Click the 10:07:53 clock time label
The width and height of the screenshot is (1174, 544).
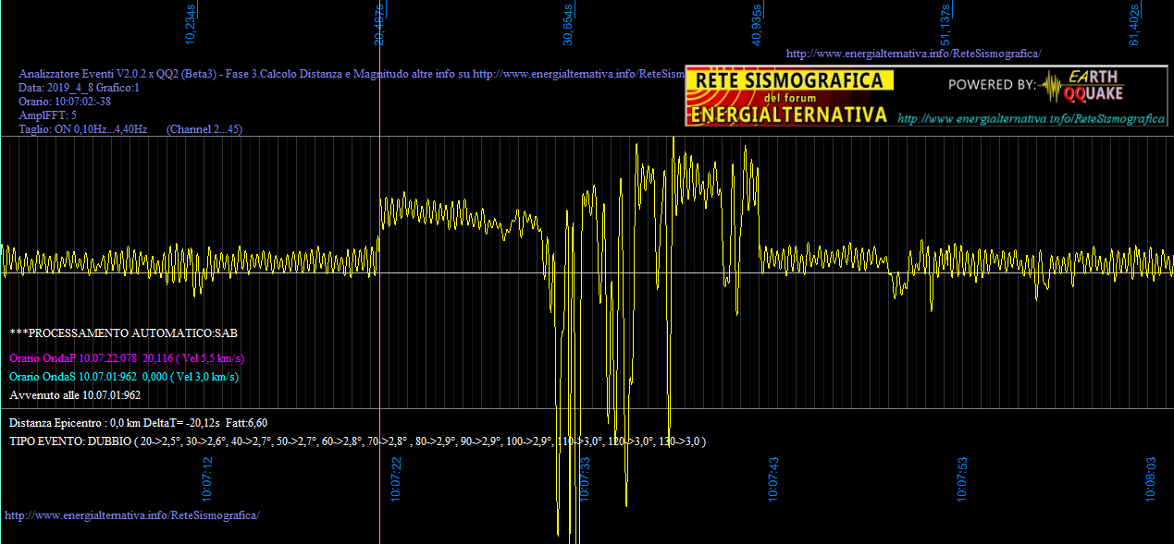point(962,479)
